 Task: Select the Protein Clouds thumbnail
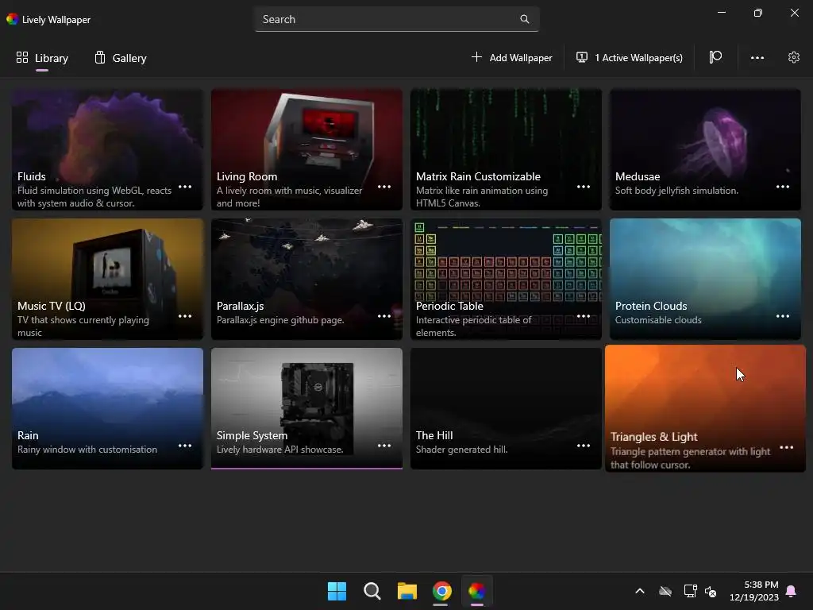point(705,279)
